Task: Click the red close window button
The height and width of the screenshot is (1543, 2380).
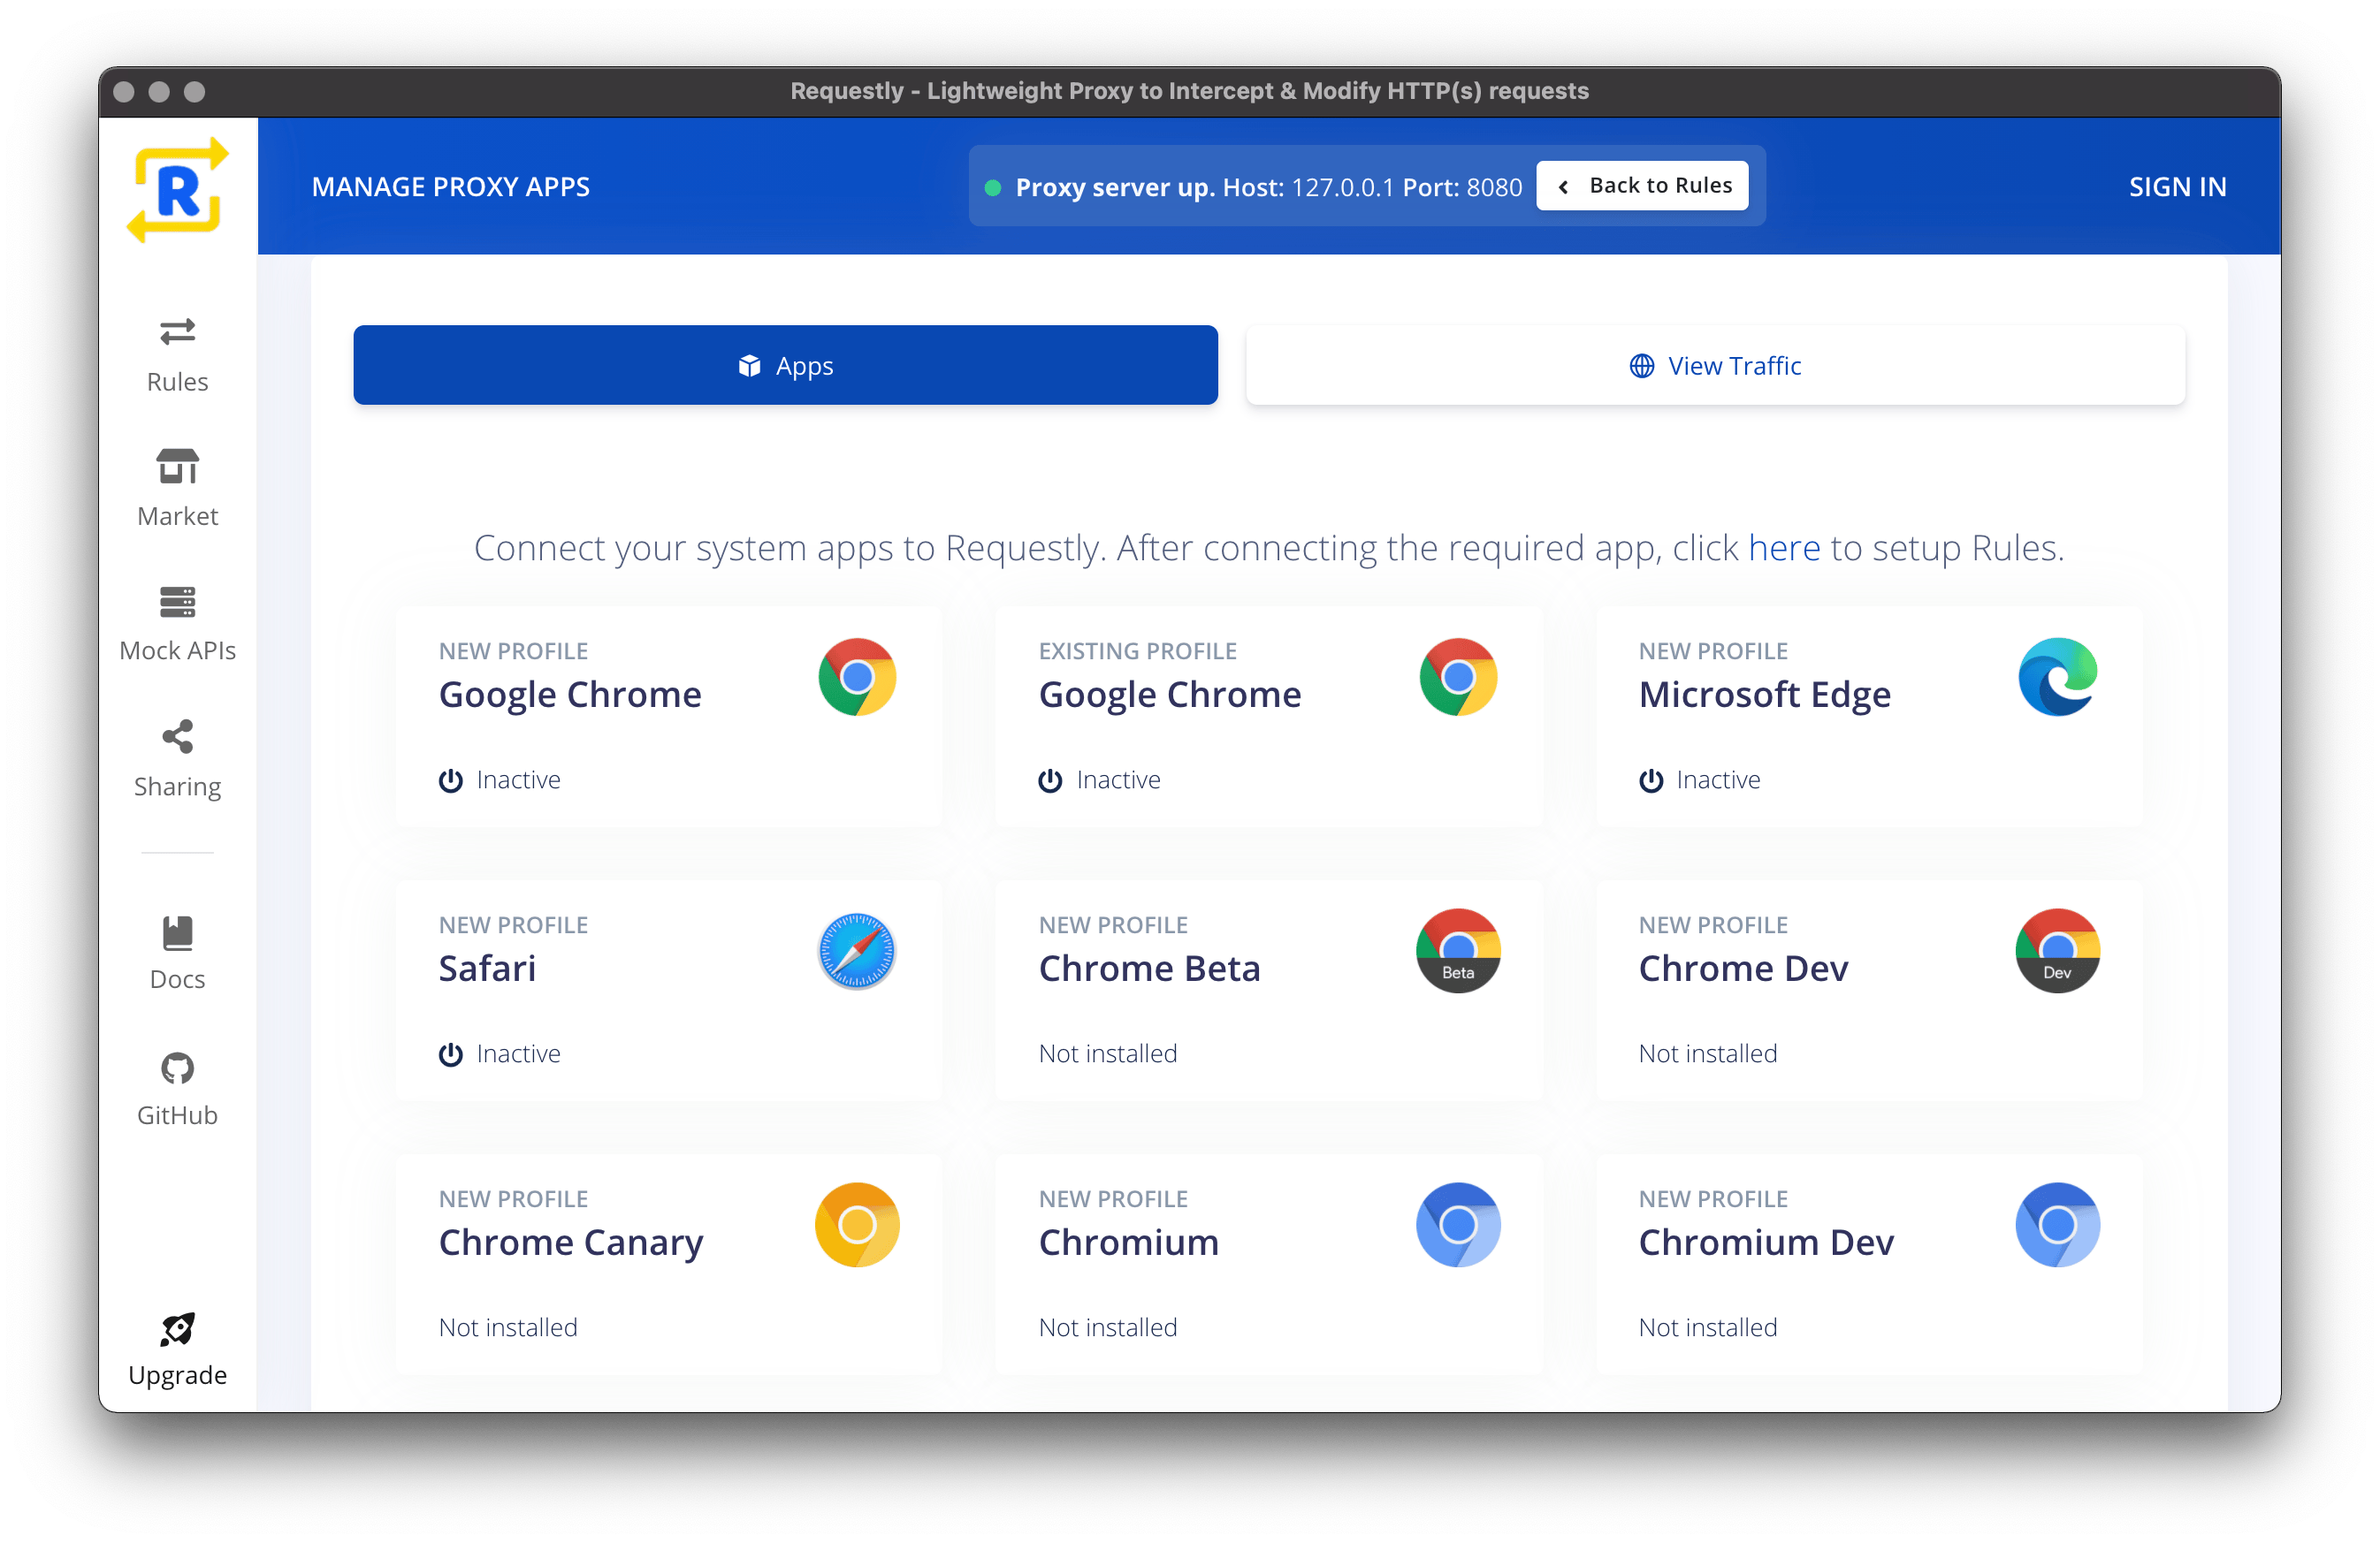Action: pos(124,92)
